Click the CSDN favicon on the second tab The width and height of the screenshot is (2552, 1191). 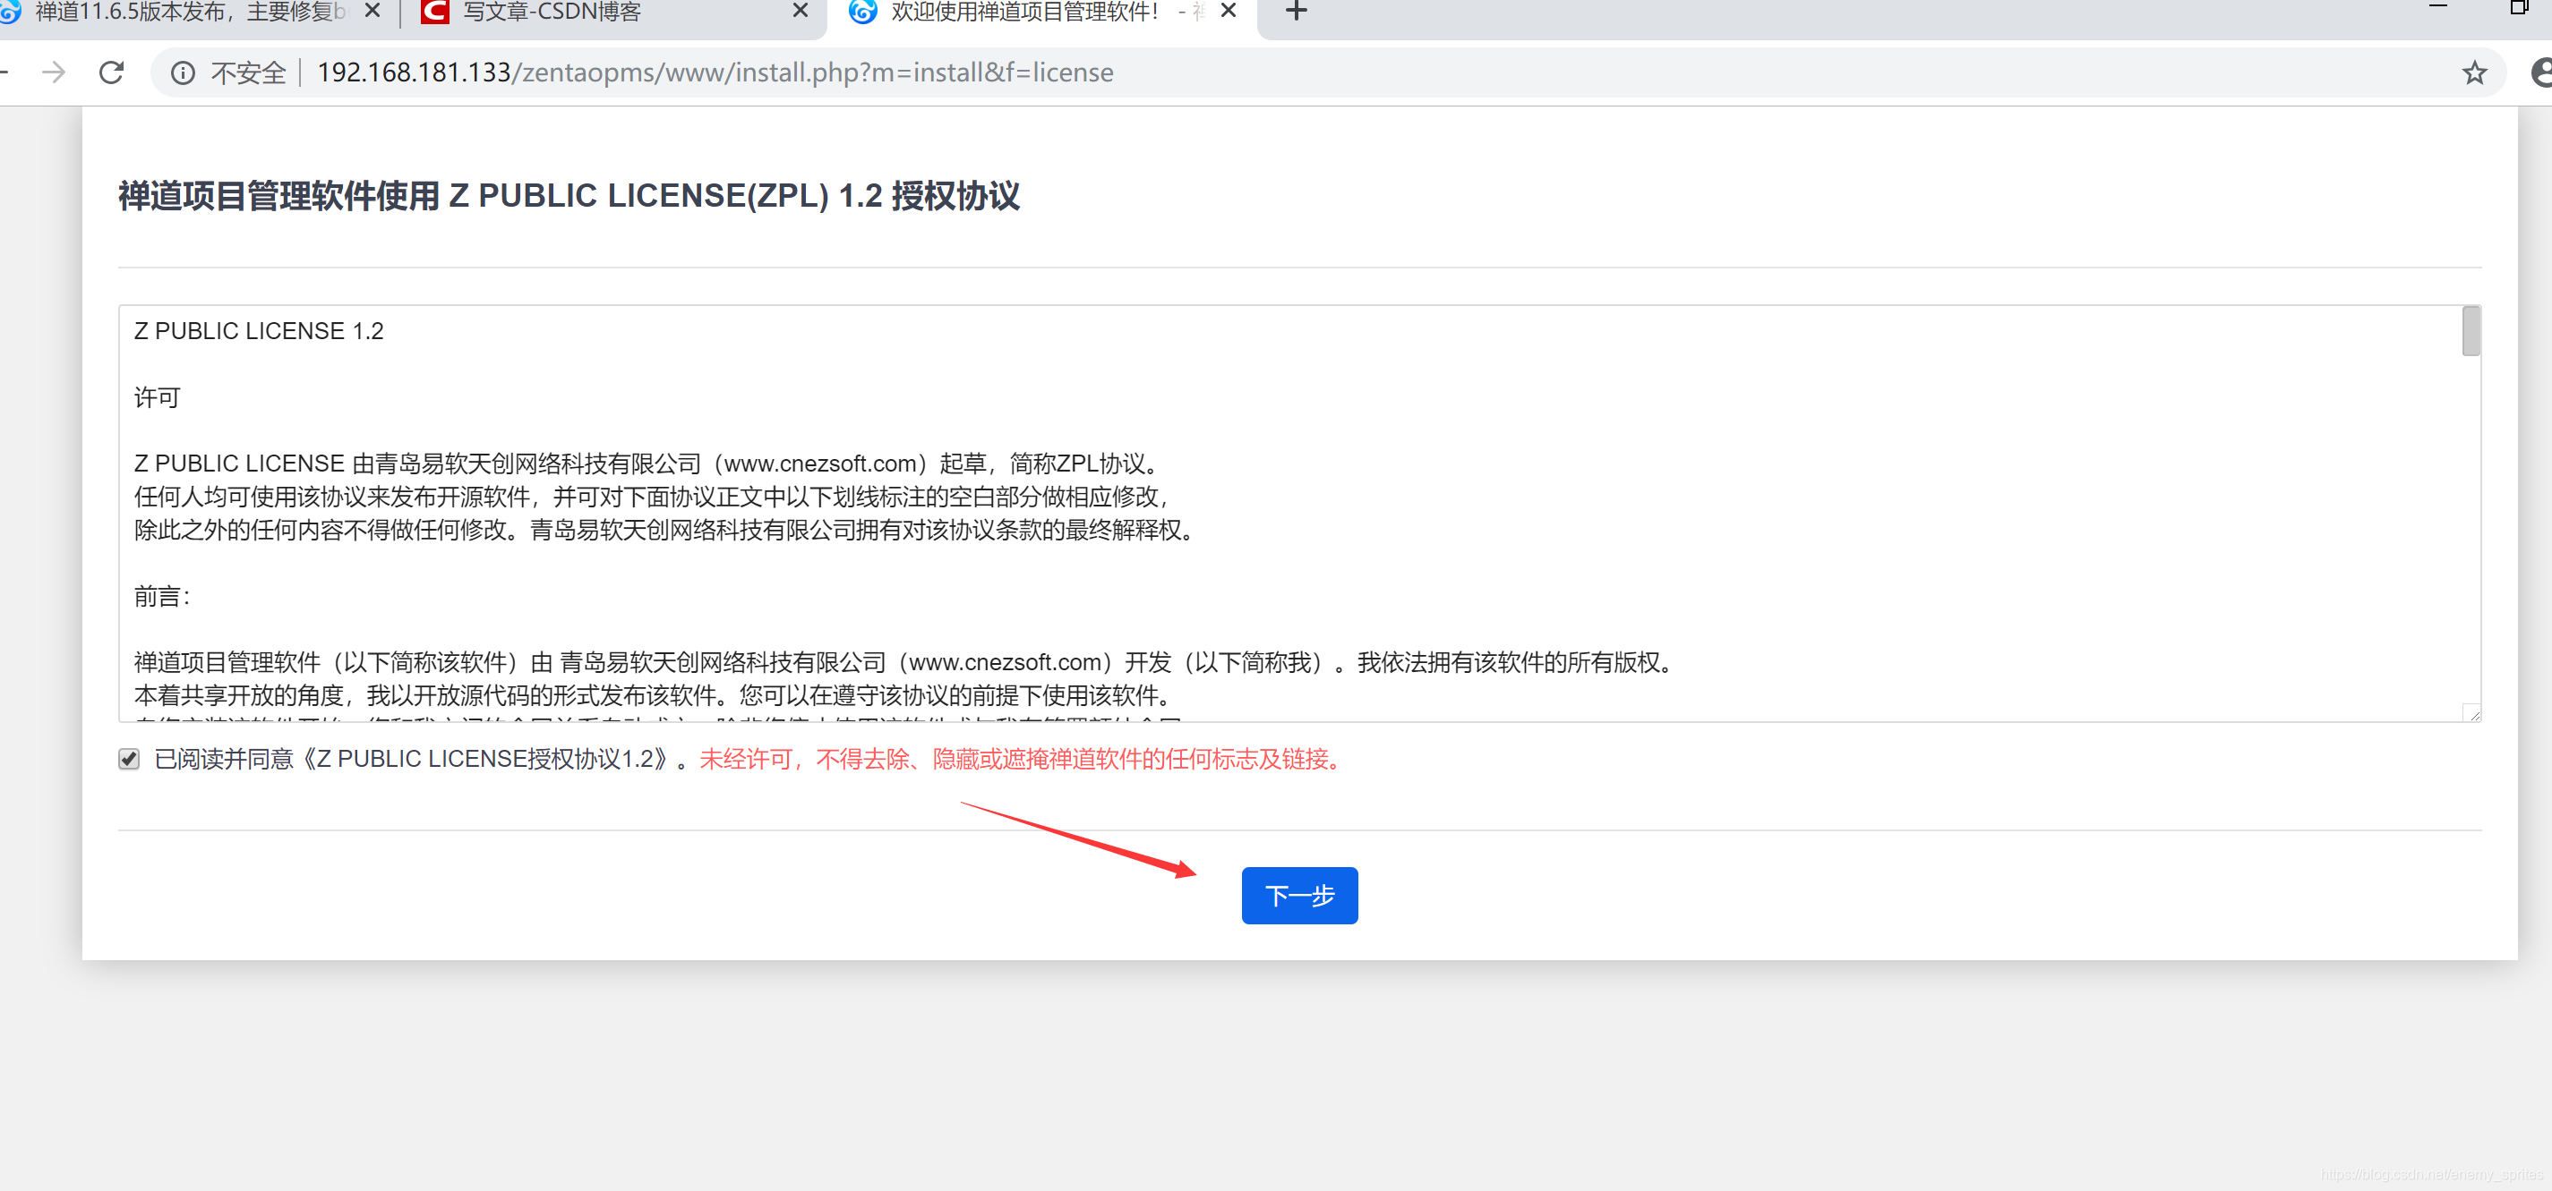435,12
